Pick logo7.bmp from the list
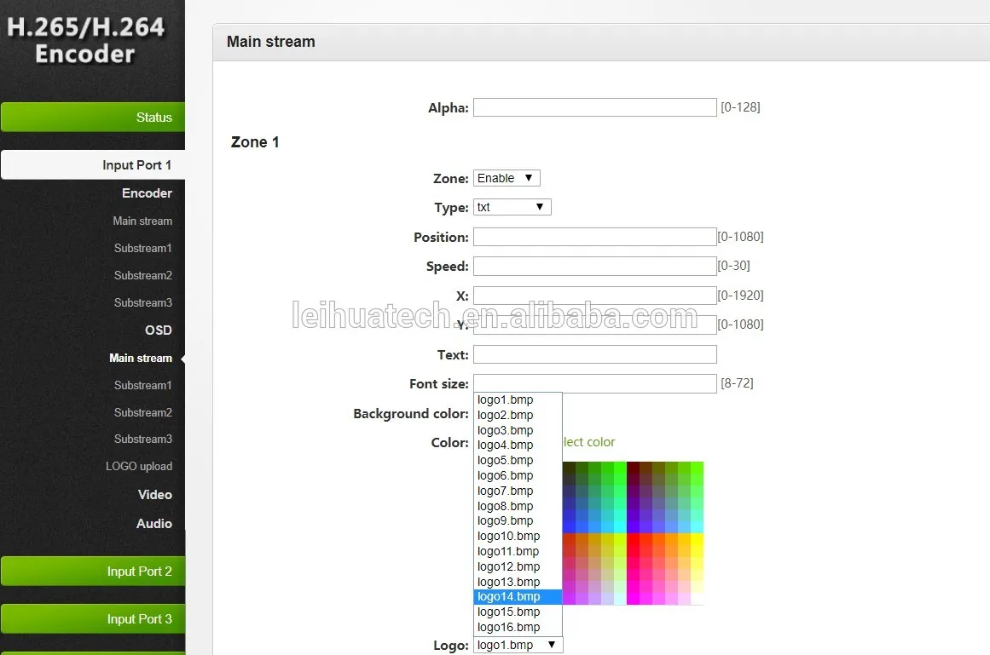 (518, 491)
